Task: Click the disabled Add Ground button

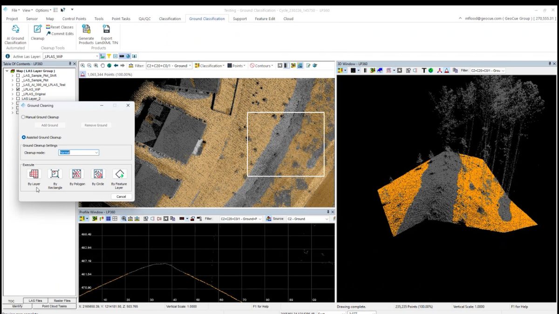Action: pyautogui.click(x=50, y=125)
